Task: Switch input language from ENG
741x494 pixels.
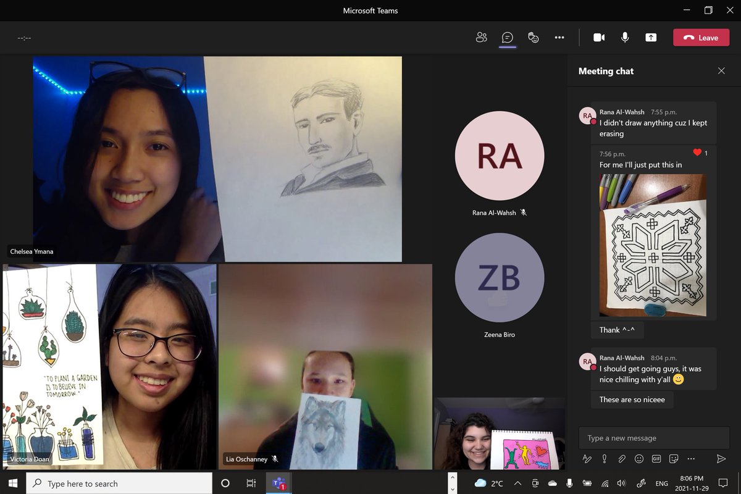Action: point(661,484)
